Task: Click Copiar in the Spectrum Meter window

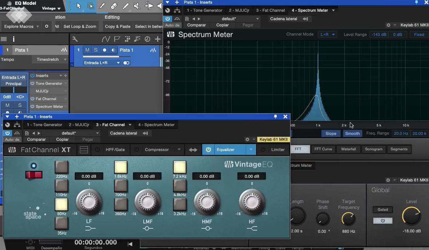Action: 222,25
